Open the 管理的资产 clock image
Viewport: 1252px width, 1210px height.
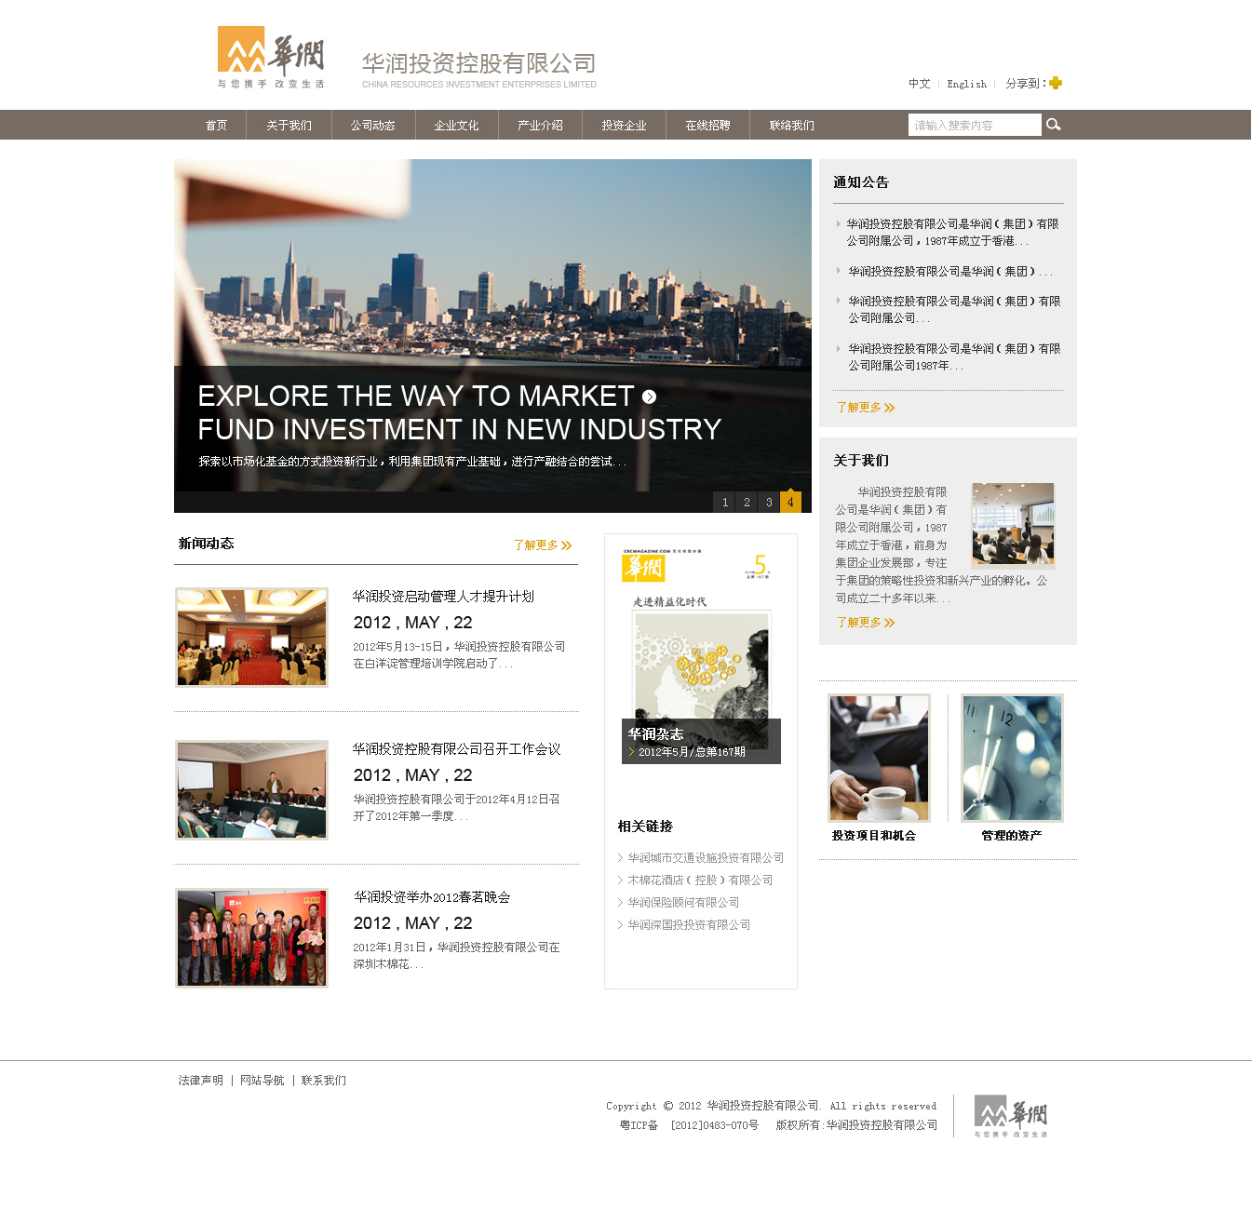pyautogui.click(x=1012, y=758)
